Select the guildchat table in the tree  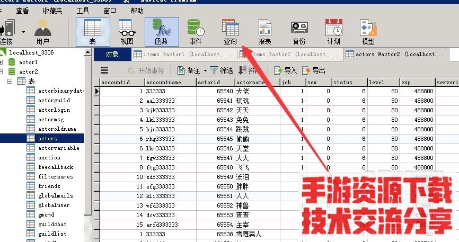[52, 225]
